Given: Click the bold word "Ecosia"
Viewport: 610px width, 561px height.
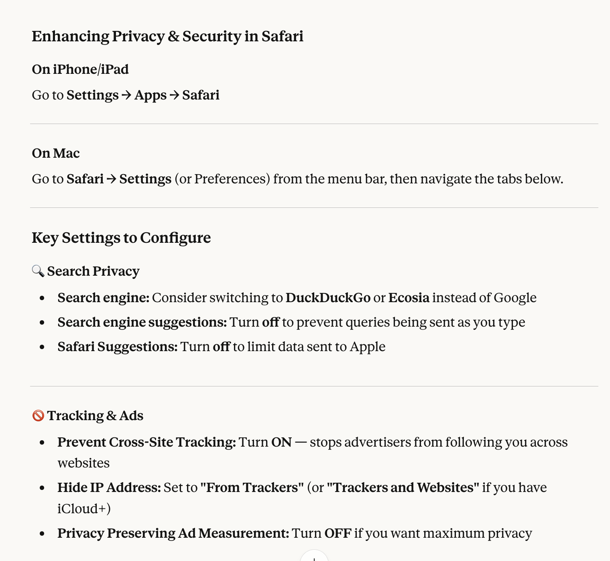Looking at the screenshot, I should click(x=409, y=298).
